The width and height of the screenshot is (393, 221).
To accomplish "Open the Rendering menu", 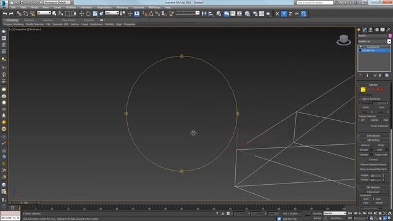I will 122,7.
